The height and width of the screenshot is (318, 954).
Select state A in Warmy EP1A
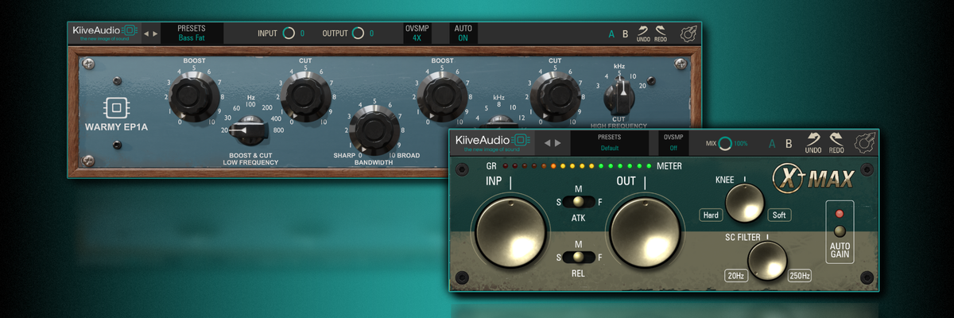point(611,34)
